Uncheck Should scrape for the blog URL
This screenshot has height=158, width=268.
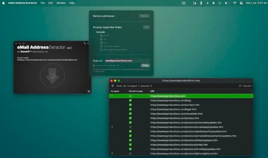coord(130,100)
